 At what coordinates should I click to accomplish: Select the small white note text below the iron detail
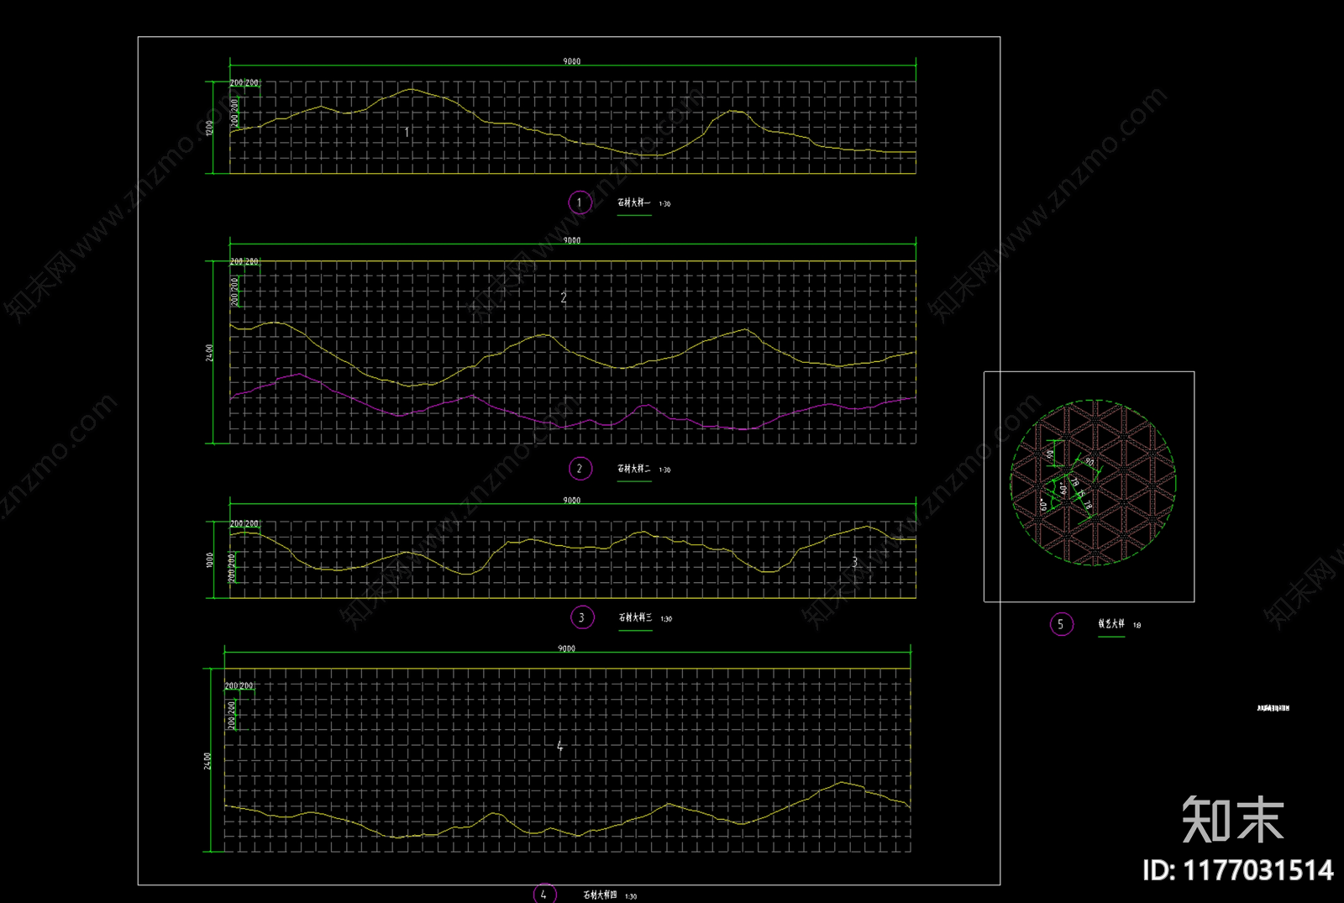click(1273, 708)
